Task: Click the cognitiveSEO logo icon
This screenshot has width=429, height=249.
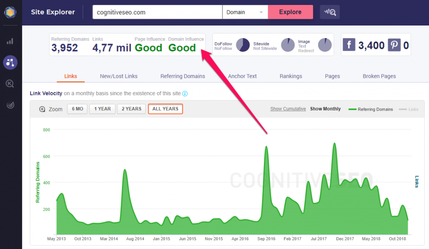Action: pyautogui.click(x=10, y=12)
